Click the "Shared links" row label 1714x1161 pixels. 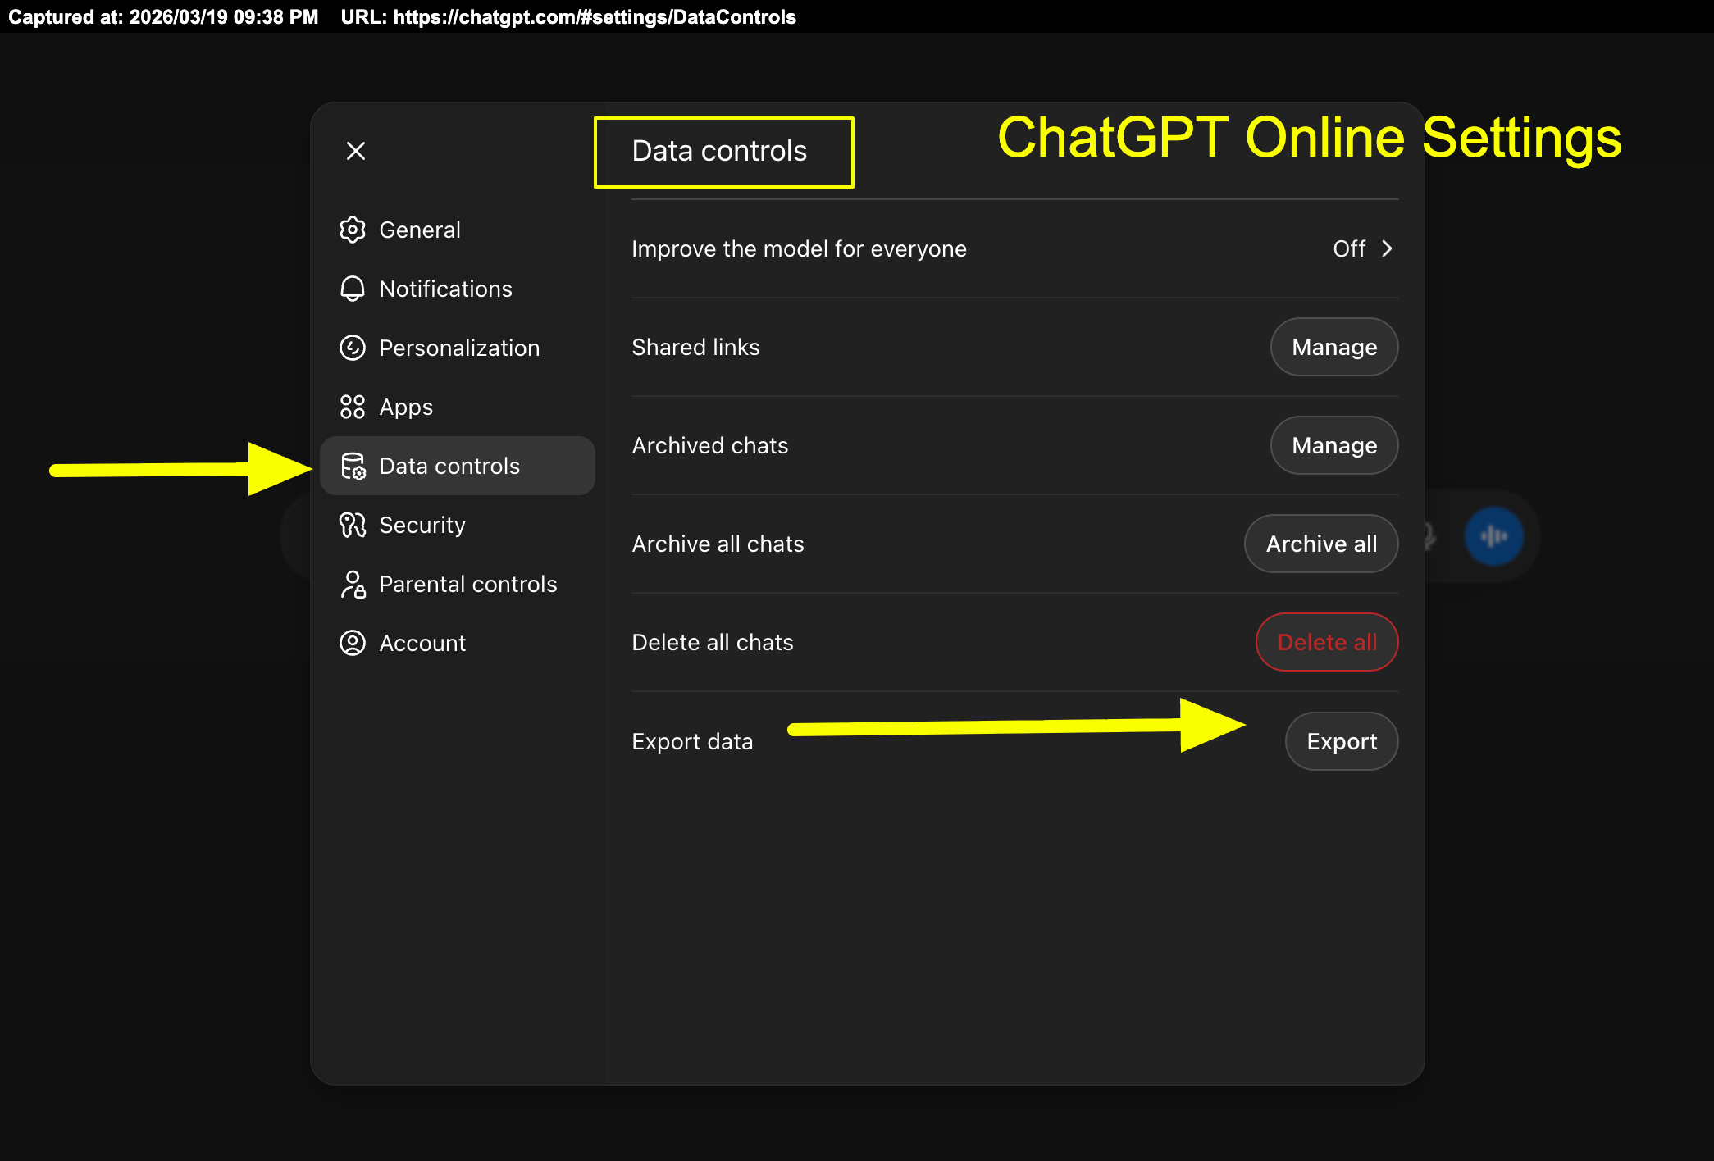pos(695,347)
